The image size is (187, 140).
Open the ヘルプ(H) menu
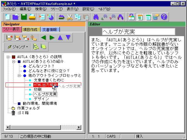point(104,9)
